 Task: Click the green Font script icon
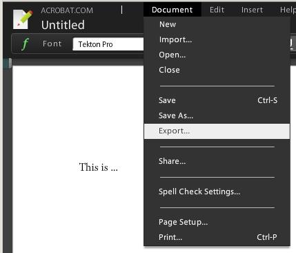coord(25,44)
